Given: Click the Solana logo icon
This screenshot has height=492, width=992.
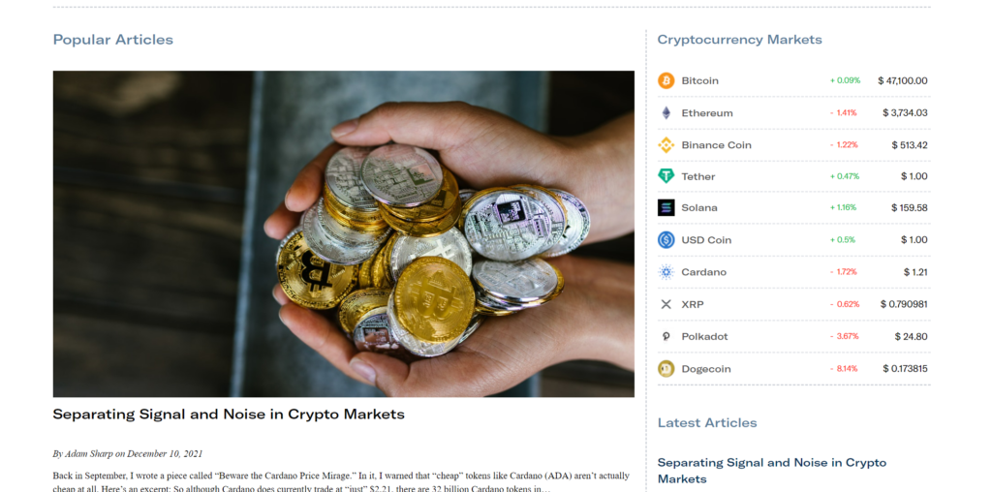Looking at the screenshot, I should [666, 207].
